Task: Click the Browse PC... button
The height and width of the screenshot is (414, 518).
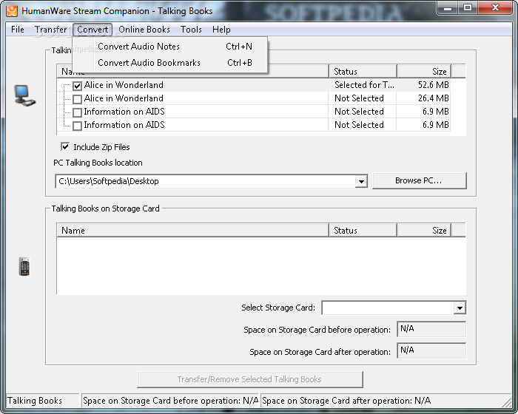Action: tap(419, 180)
